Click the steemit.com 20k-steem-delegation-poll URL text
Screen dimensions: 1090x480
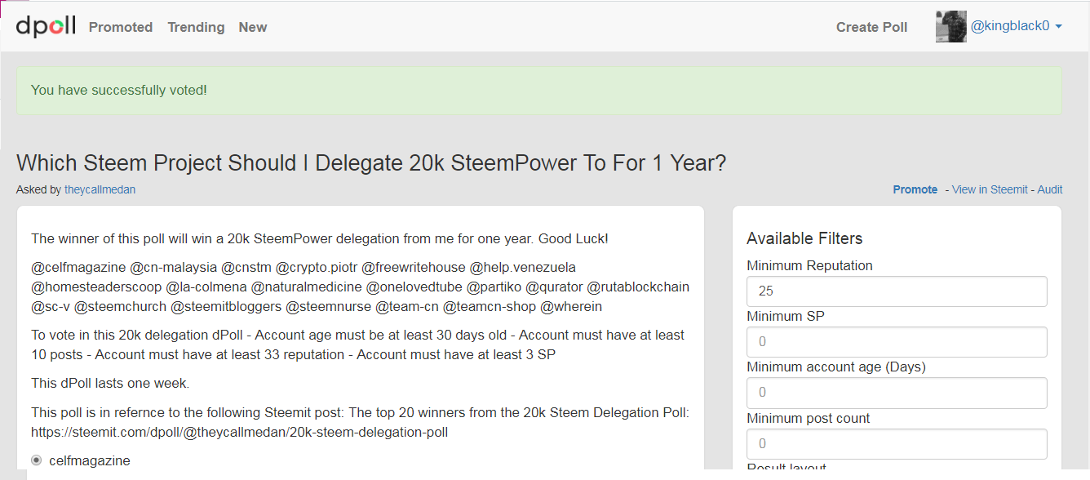(239, 432)
